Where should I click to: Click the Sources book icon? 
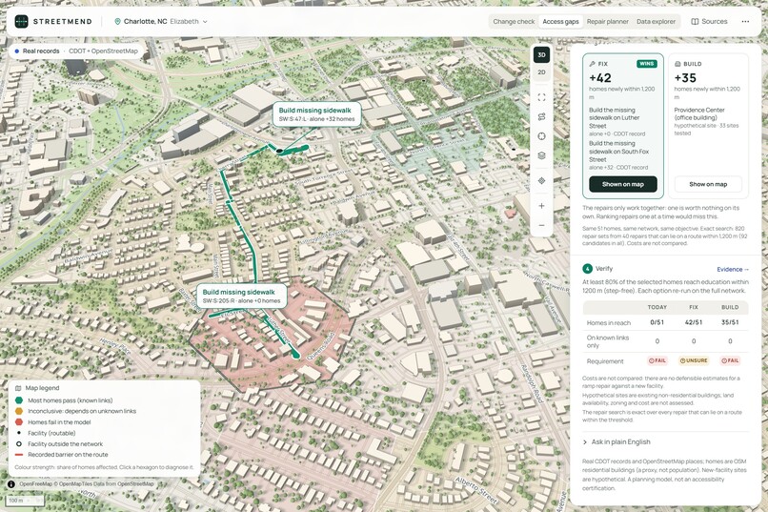coord(695,22)
